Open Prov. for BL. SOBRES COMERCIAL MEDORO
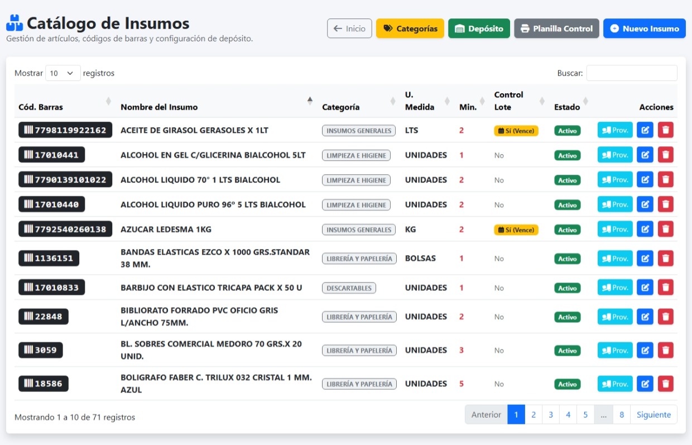Screen dimensions: 692x445 615,350
